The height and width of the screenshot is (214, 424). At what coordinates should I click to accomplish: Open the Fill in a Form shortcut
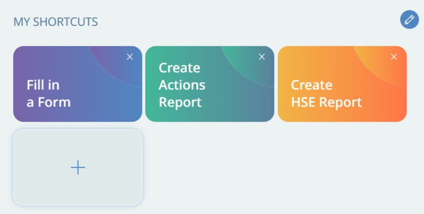pos(78,84)
